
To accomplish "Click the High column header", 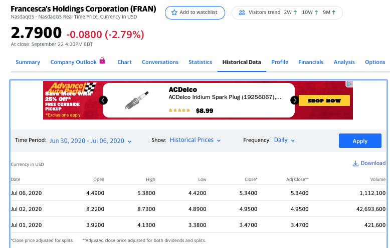I will click(150, 179).
